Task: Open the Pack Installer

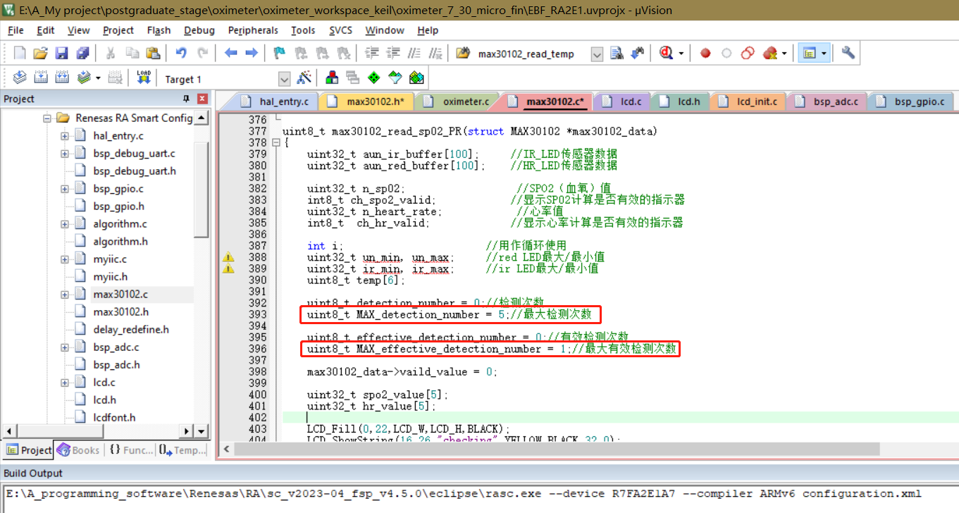Action: click(x=416, y=78)
